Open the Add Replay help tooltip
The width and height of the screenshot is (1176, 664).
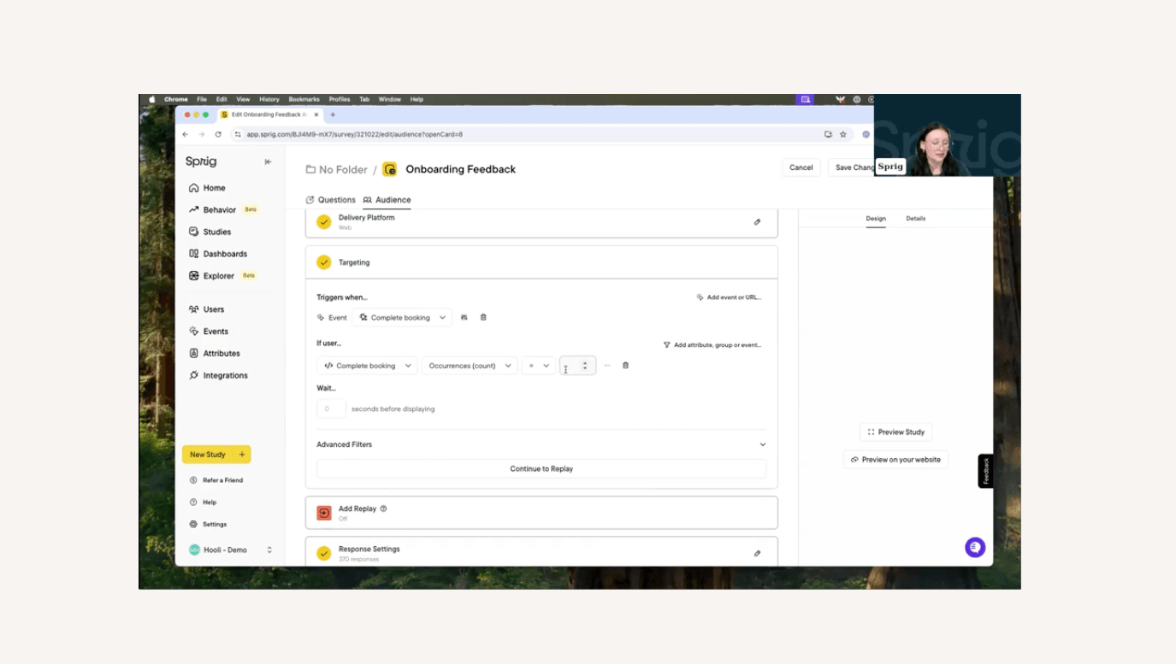click(x=383, y=508)
